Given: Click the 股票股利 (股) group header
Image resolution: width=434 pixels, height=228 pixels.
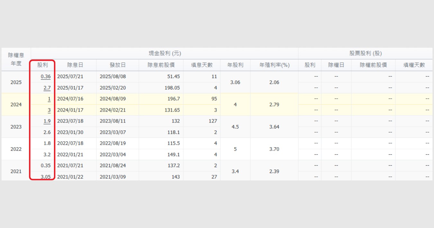Looking at the screenshot, I should [x=366, y=53].
